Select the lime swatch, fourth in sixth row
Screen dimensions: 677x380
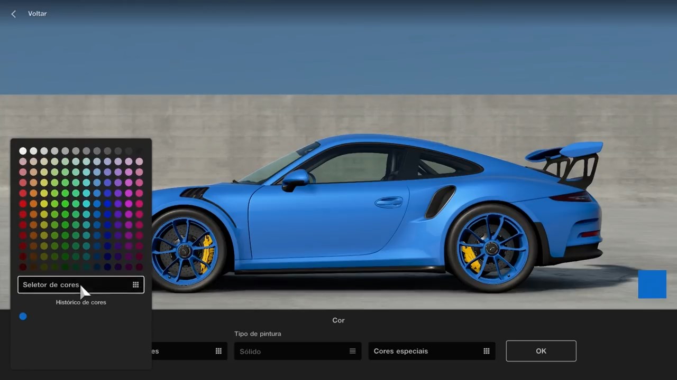54,204
